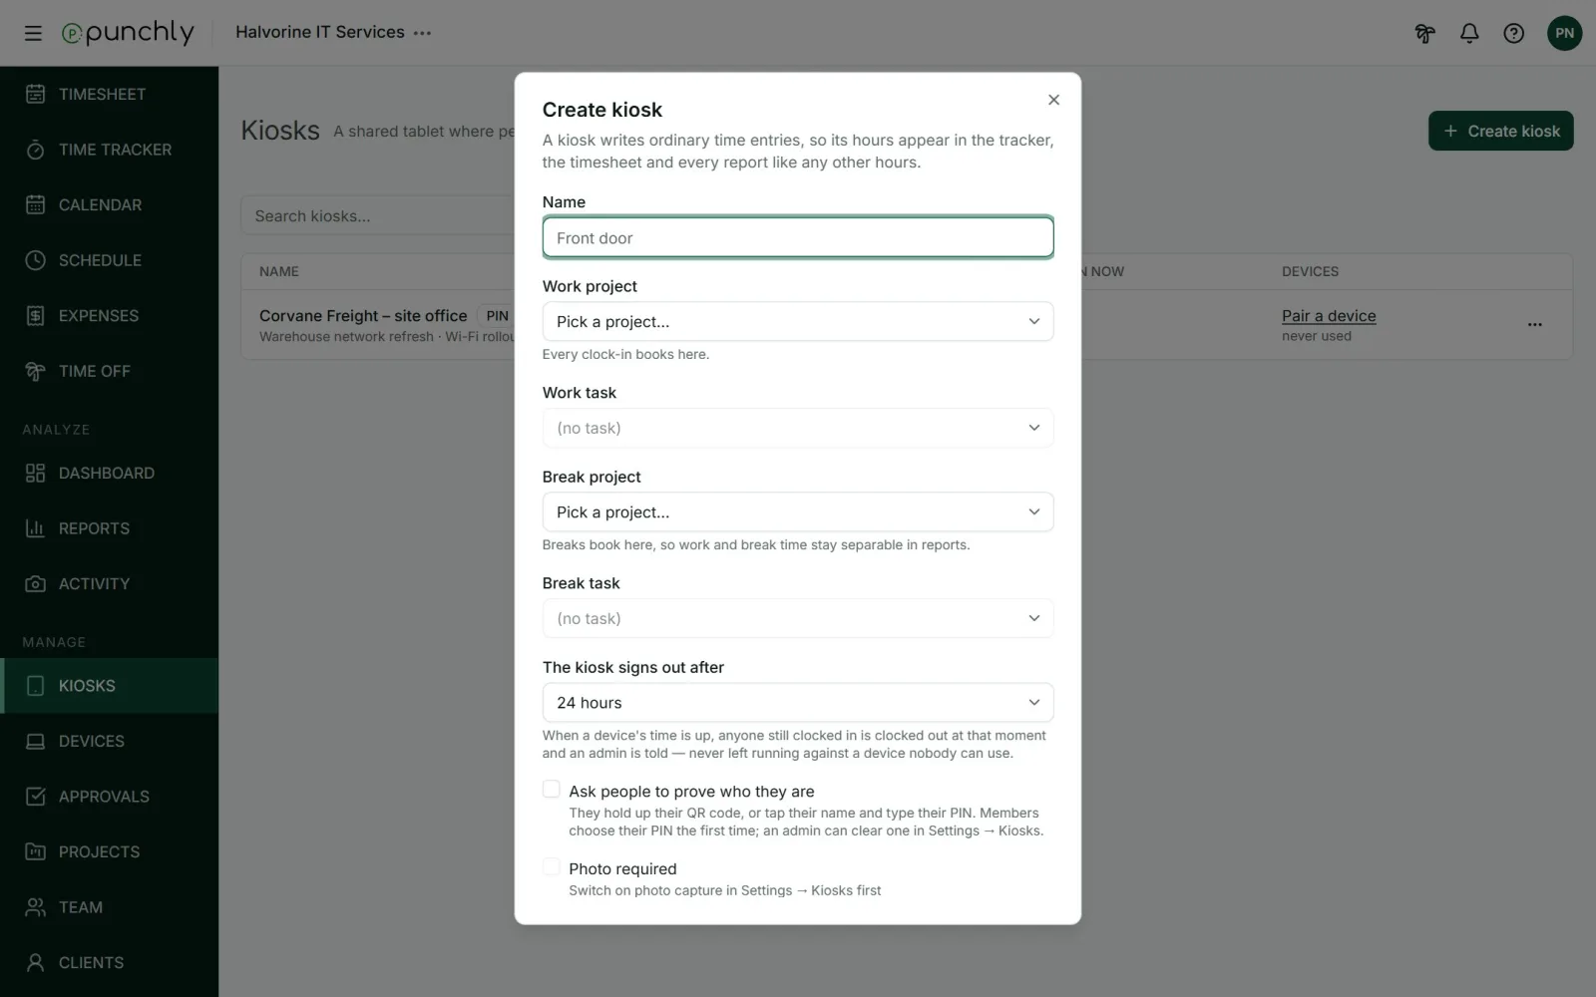The image size is (1596, 997).
Task: Open the PN user avatar menu
Action: (x=1564, y=33)
